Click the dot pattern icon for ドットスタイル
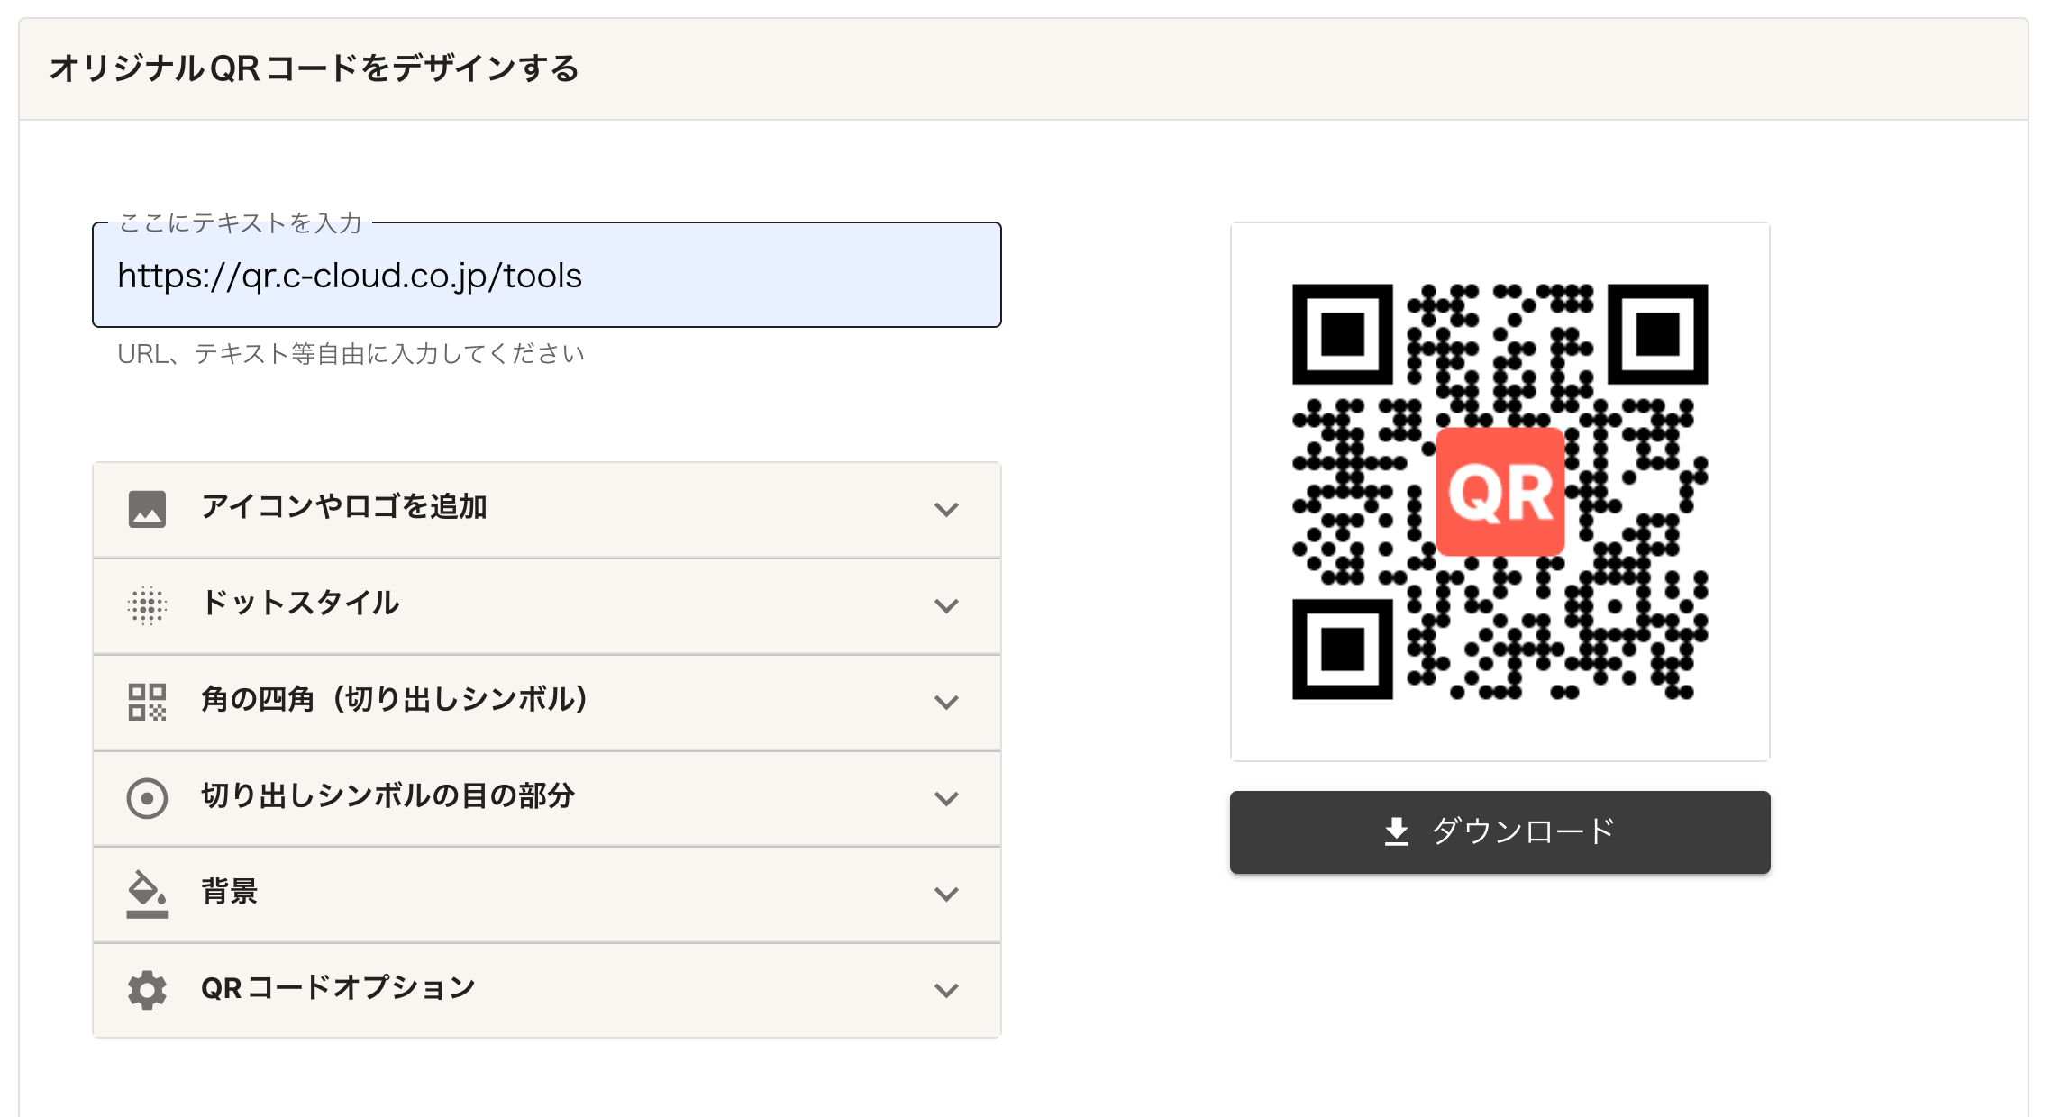 [x=147, y=604]
